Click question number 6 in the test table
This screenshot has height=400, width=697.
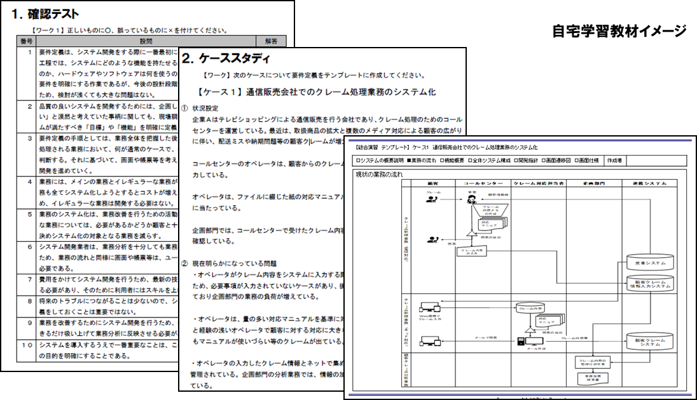[30, 247]
